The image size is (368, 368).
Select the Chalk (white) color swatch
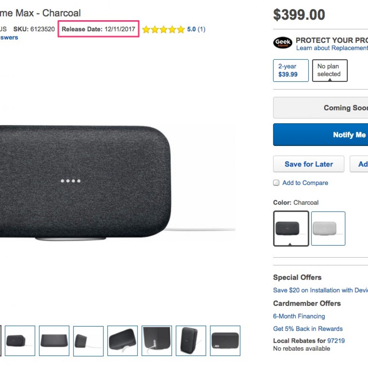(x=328, y=228)
